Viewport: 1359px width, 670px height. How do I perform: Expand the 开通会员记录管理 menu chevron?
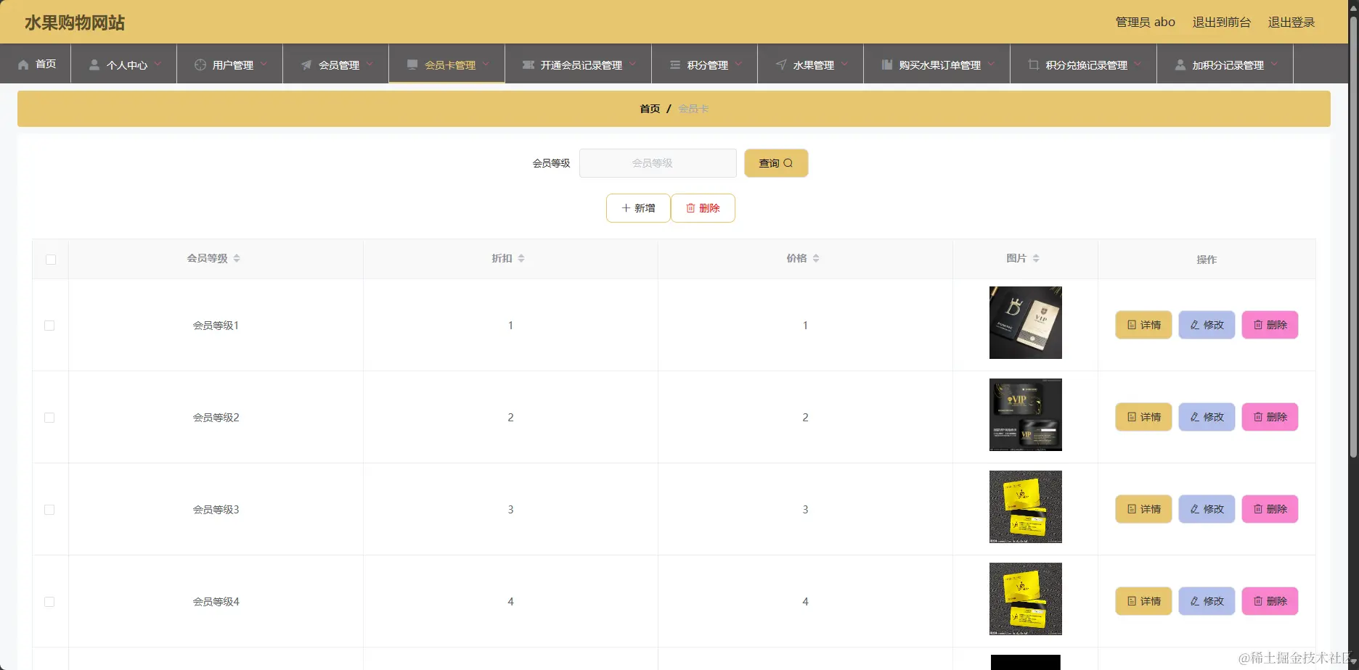632,64
